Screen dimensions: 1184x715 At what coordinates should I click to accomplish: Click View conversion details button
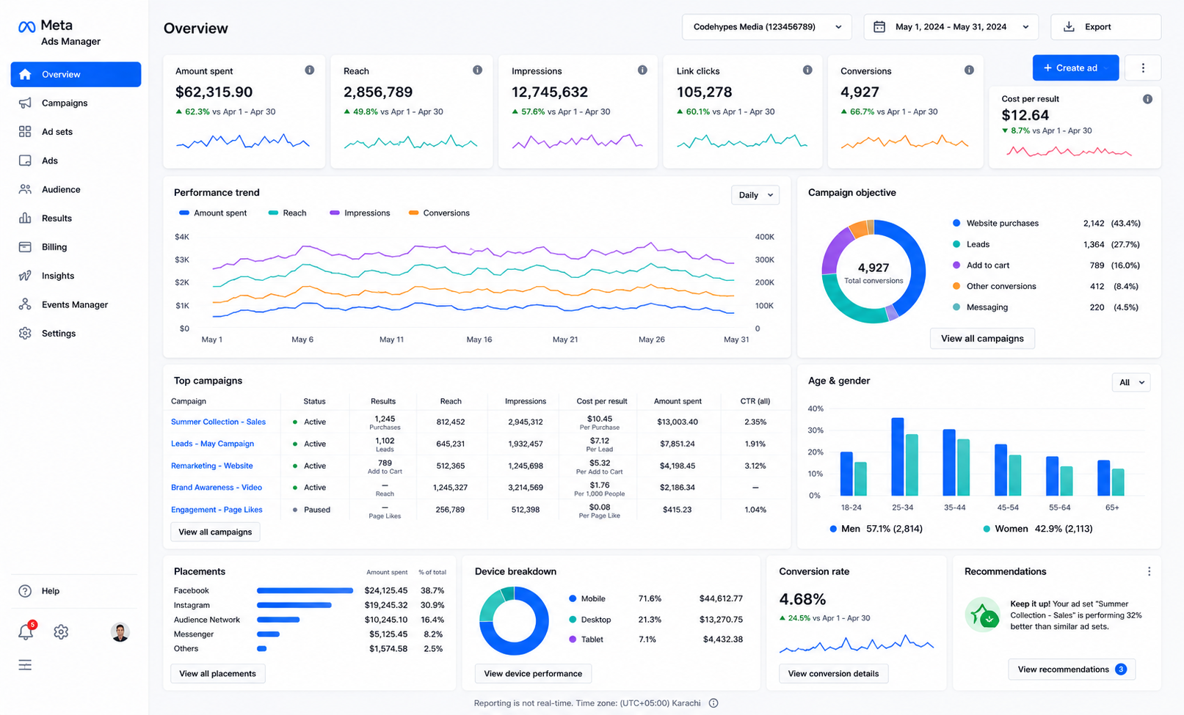point(833,673)
